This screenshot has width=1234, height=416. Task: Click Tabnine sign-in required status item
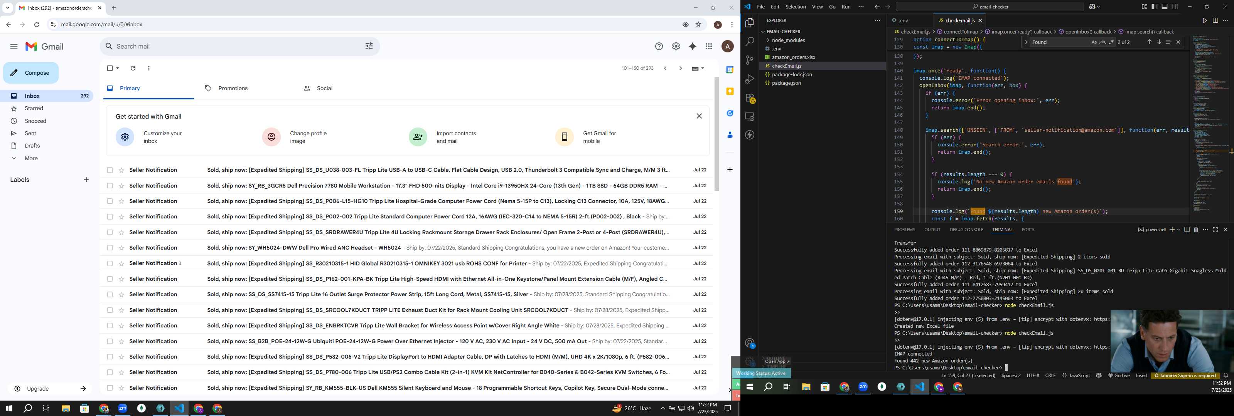tap(1185, 376)
